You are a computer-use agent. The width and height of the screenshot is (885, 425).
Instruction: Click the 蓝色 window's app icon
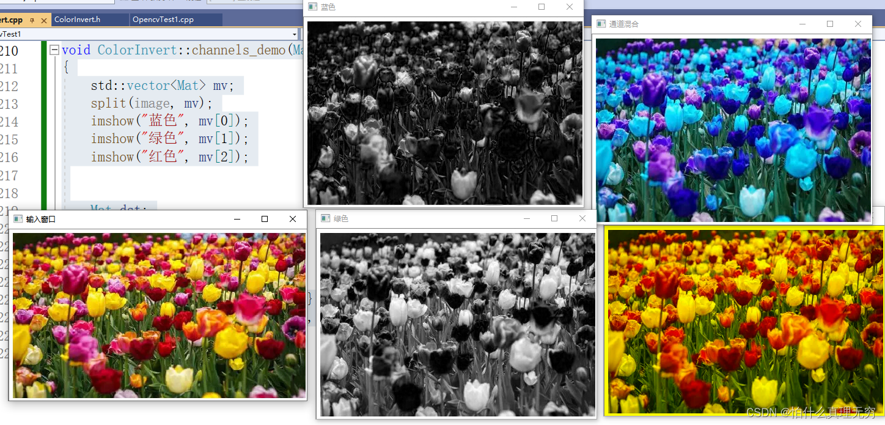pyautogui.click(x=312, y=7)
